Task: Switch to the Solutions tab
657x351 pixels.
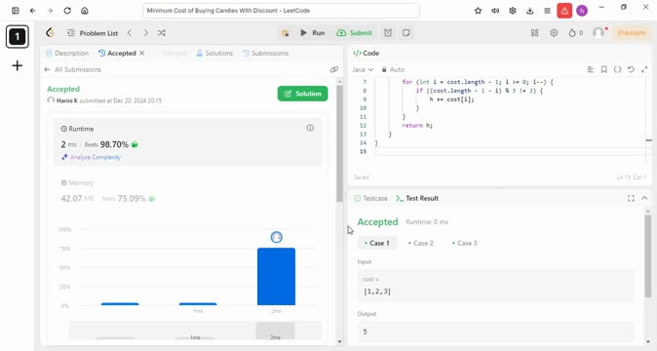Action: pyautogui.click(x=214, y=54)
